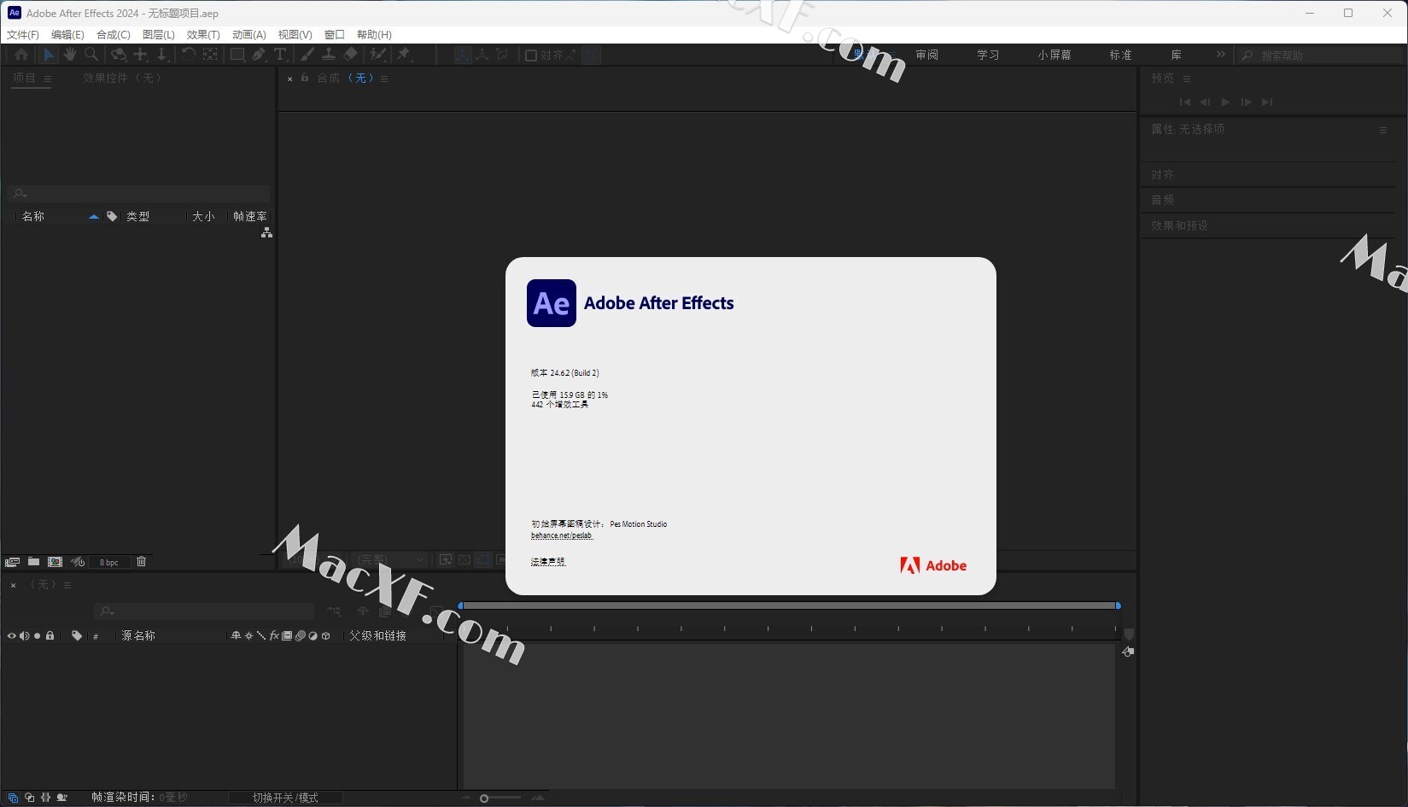Select the Rotation tool
Viewport: 1408px width, 807px height.
click(x=189, y=55)
